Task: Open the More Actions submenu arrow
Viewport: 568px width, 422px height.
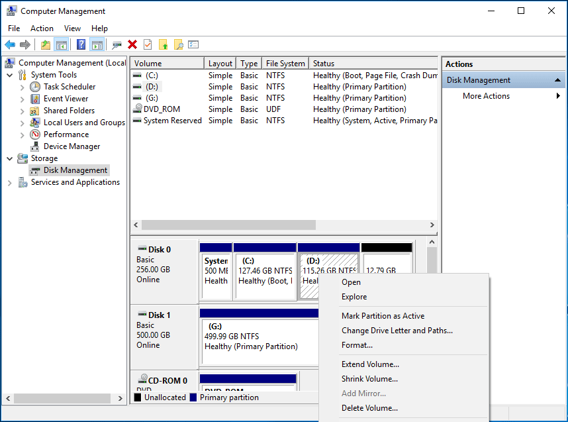Action: pyautogui.click(x=558, y=95)
